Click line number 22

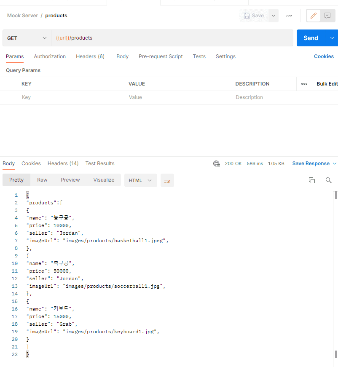tap(14, 354)
